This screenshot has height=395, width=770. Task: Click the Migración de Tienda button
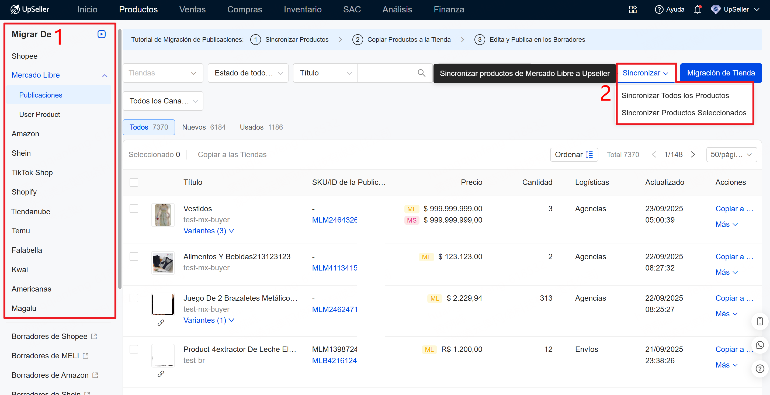click(721, 73)
